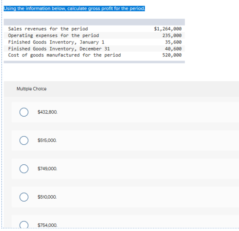Select the $754,000 radio button
This screenshot has height=231, width=239.
click(x=24, y=225)
